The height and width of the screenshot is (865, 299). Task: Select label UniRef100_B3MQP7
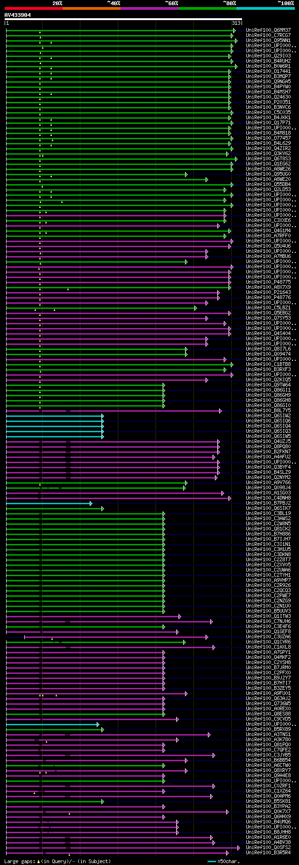pos(268,77)
